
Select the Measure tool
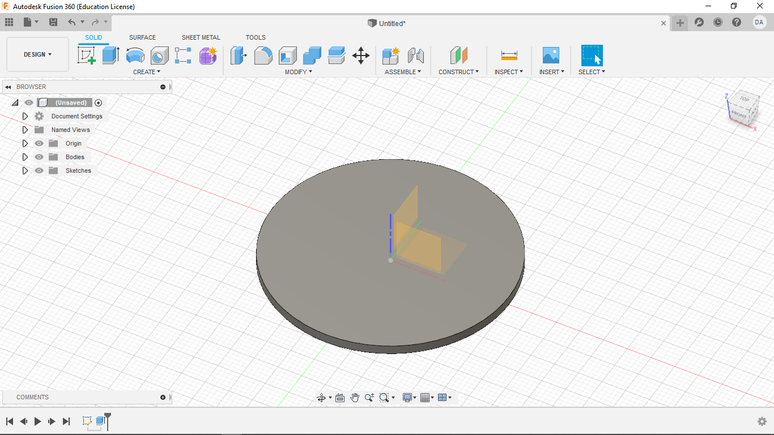(509, 56)
